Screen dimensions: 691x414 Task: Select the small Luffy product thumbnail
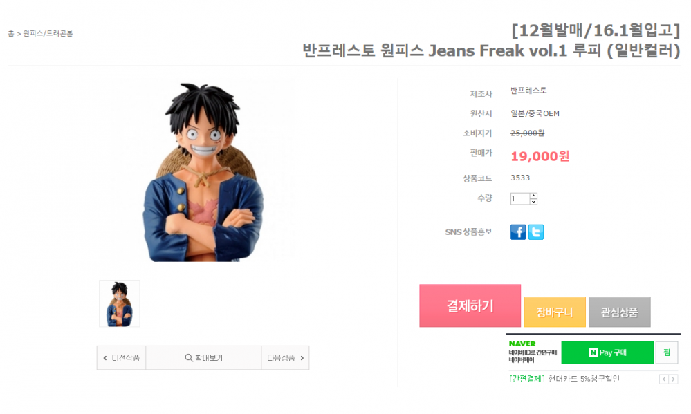[119, 303]
